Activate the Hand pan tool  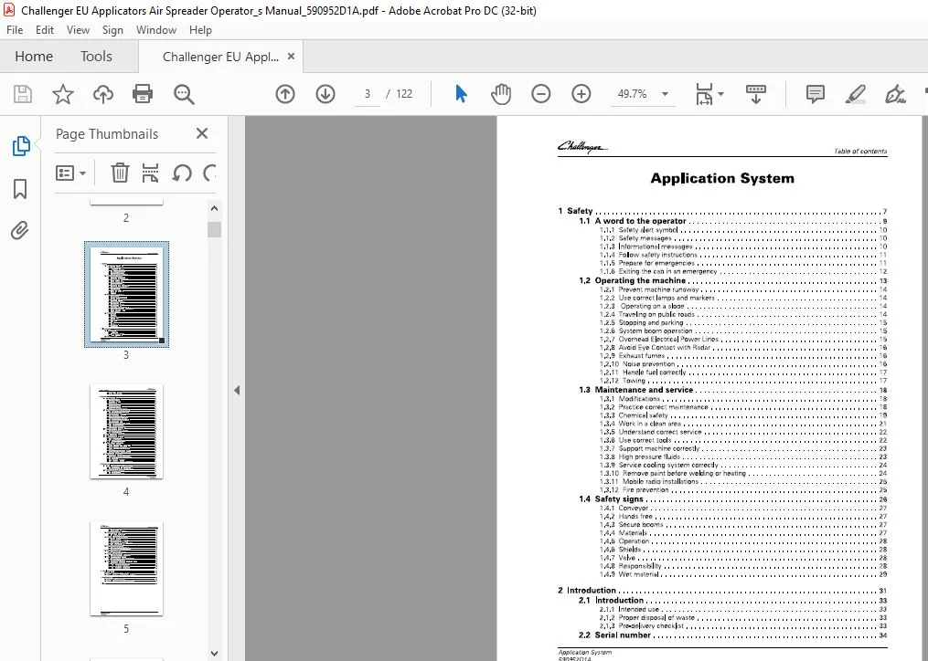[x=501, y=94]
